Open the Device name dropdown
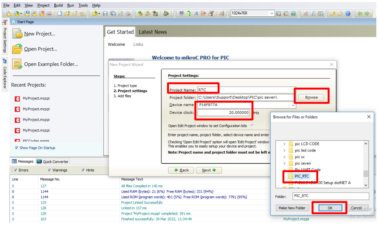Viewport: 379px width, 232px height. tap(293, 105)
